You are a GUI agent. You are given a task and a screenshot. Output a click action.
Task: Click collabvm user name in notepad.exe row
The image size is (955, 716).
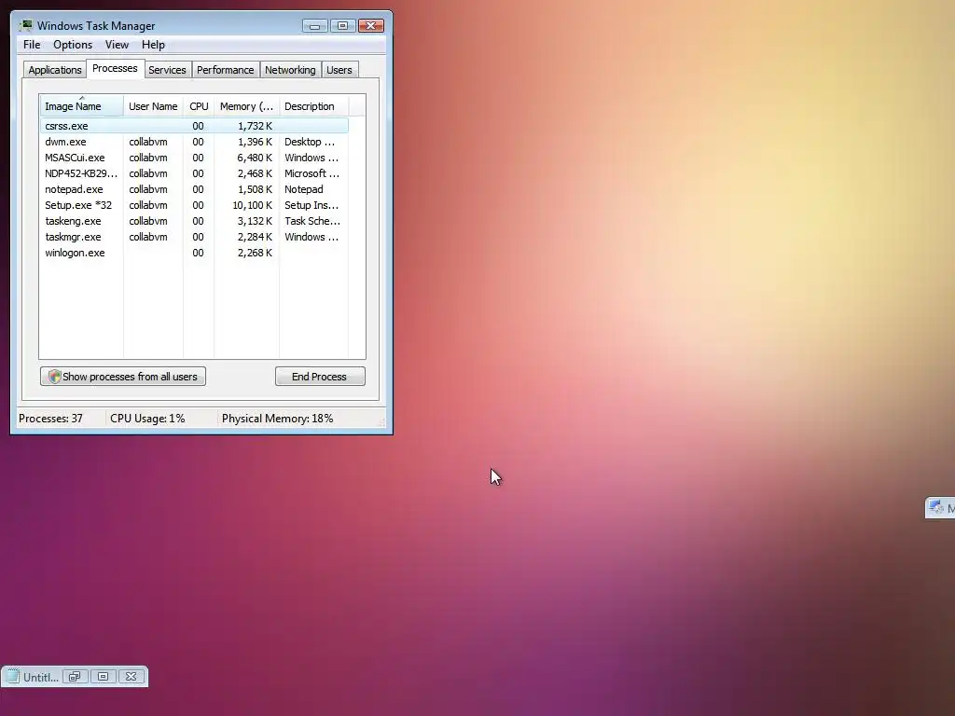tap(148, 189)
